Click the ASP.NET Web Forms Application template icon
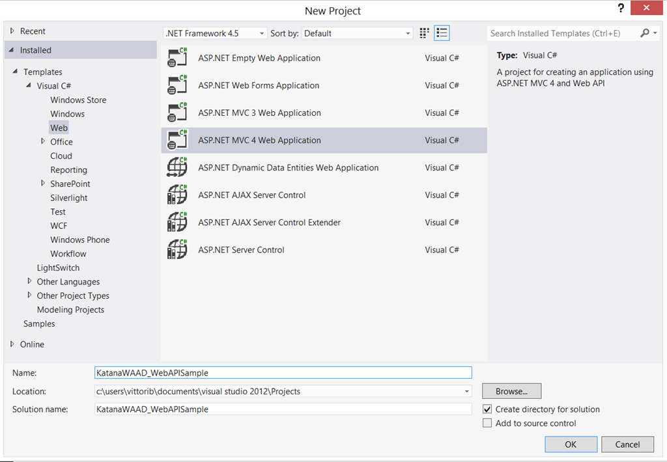The width and height of the screenshot is (667, 462). 177,85
